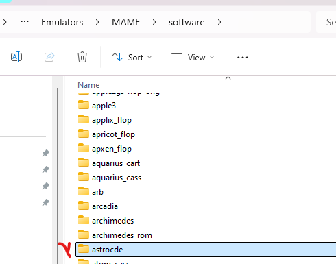Click the apple3 folder icon
The width and height of the screenshot is (336, 264).
84,105
